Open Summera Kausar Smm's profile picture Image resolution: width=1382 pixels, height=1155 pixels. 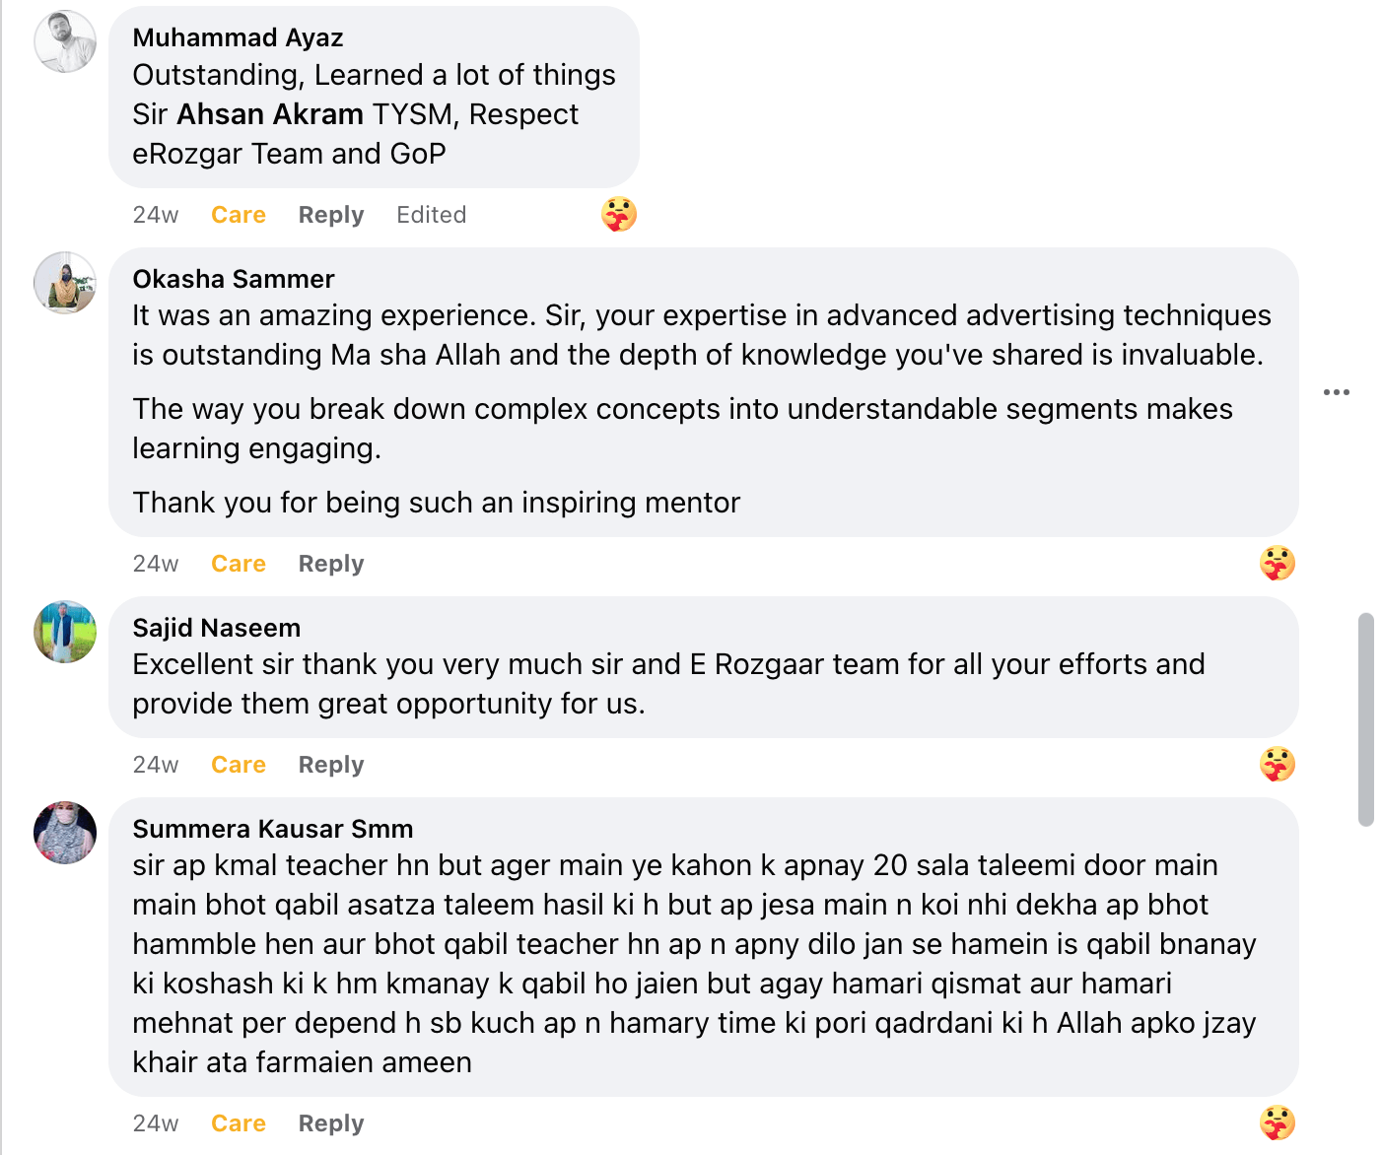[x=64, y=833]
